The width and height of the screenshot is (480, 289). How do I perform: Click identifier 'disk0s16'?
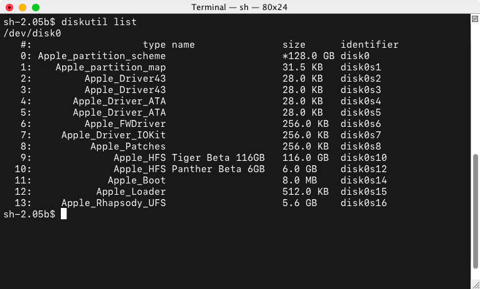364,203
